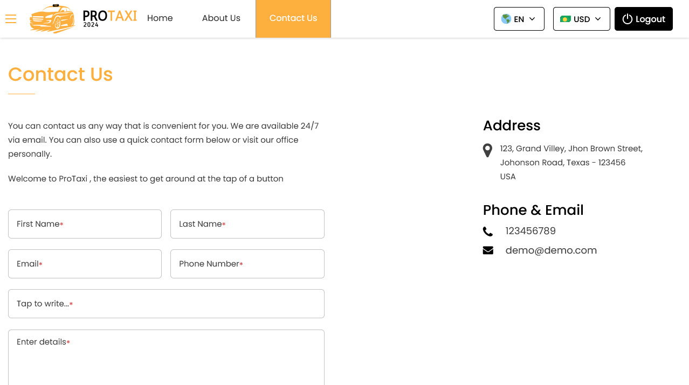Open the About Us page
689x385 pixels.
[221, 18]
